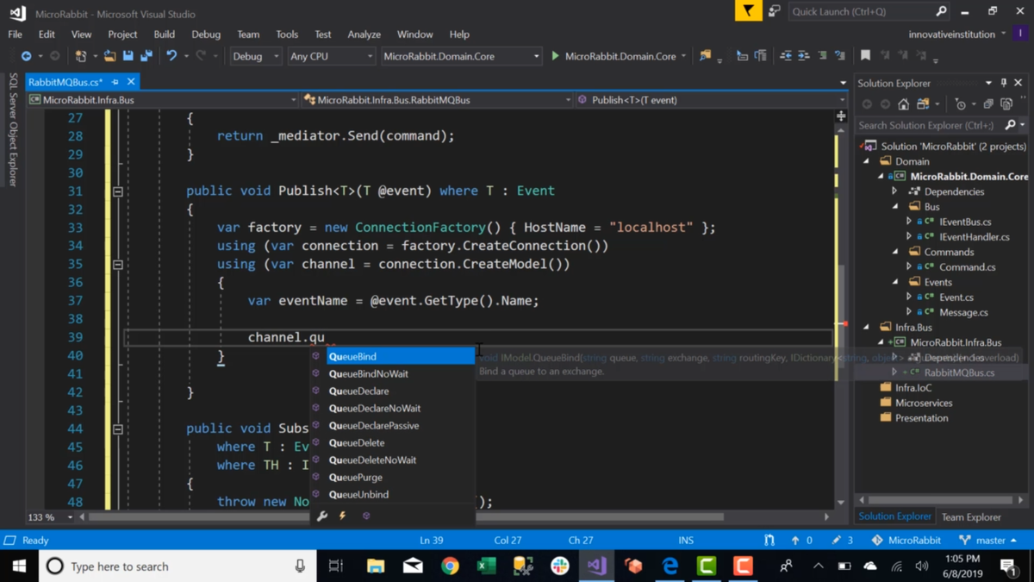Screen dimensions: 1034x582
Task: Click the notifications flag icon
Action: [x=748, y=11]
